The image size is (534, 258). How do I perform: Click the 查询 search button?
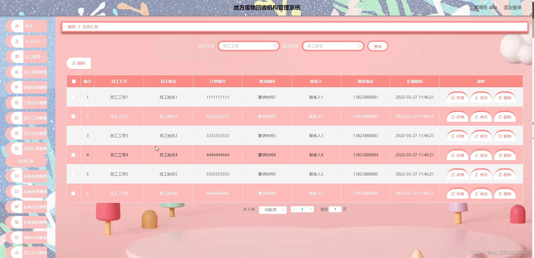coord(378,46)
